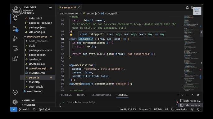Click the synchronize changes icon in the status bar
Screen dimensions: 213x119
(x=34, y=109)
